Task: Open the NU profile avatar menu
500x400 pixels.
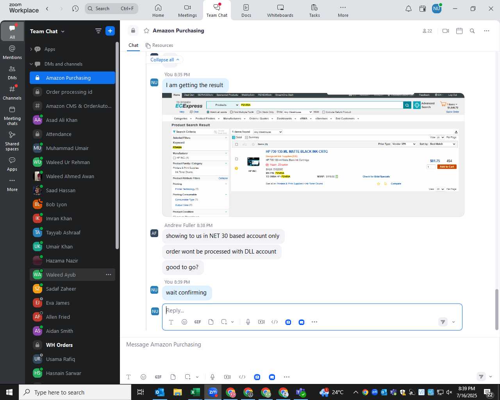Action: (437, 9)
